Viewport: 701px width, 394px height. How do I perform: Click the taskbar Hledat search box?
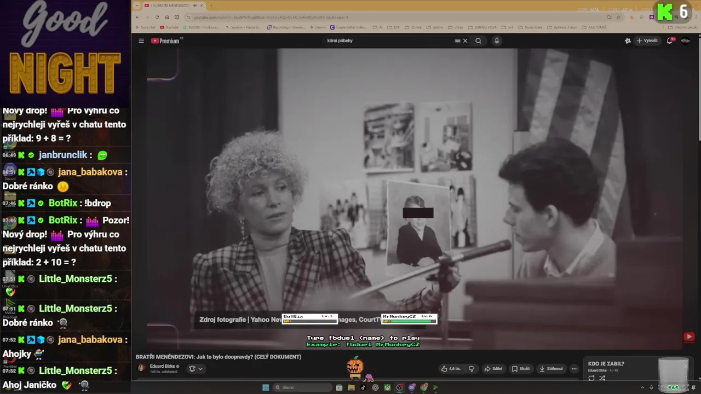[x=302, y=387]
